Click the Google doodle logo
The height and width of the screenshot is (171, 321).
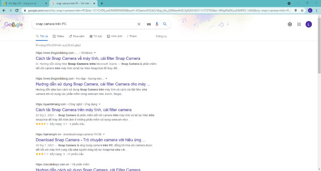tap(13, 24)
